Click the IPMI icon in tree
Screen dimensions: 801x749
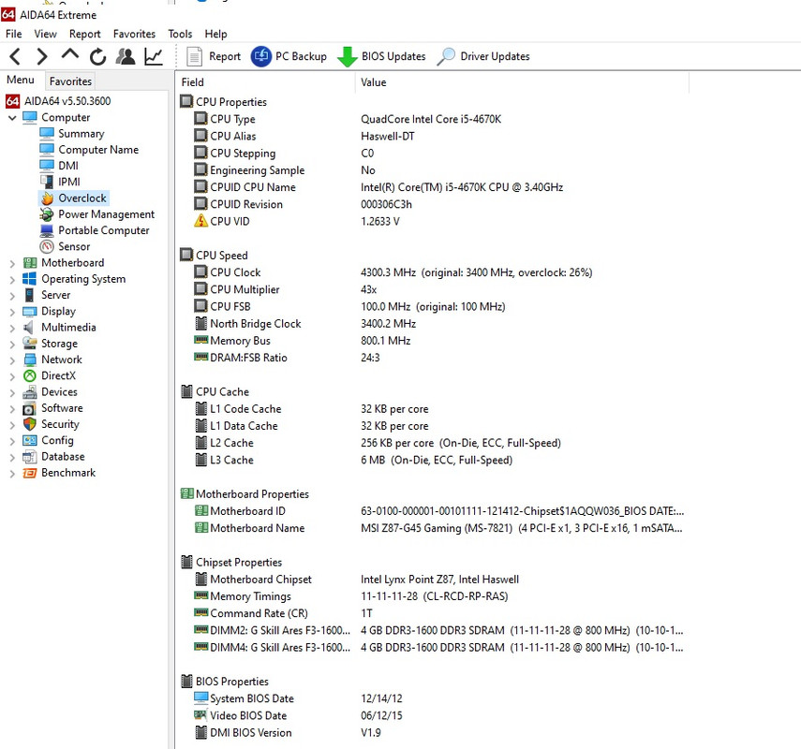pyautogui.click(x=47, y=182)
